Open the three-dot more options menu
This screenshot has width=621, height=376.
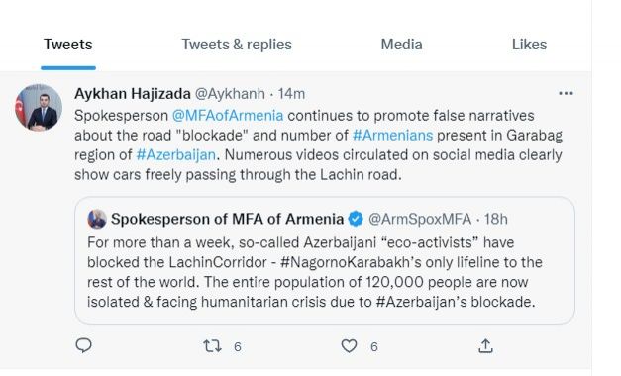(x=566, y=93)
